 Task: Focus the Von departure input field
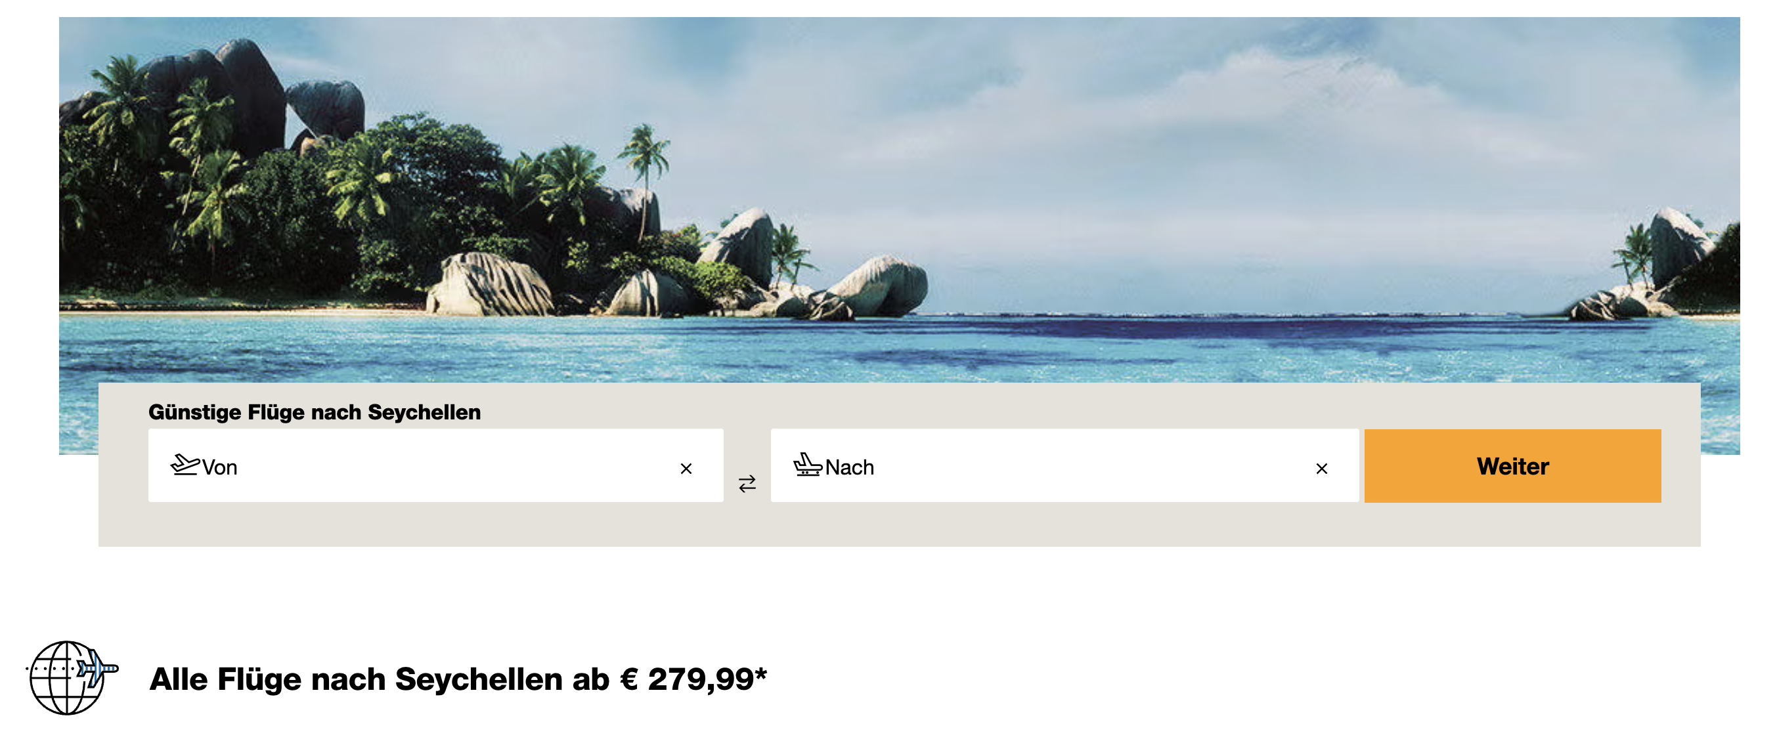click(435, 466)
